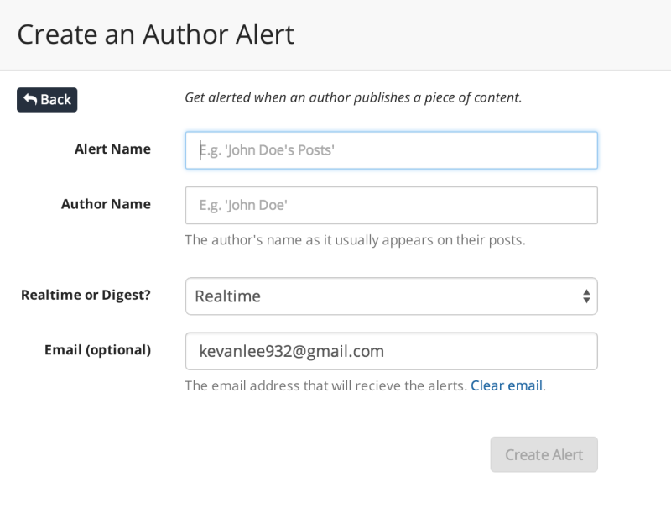671x524 pixels.
Task: Click the kevanlee932@gmail.com text in the field
Action: click(291, 351)
